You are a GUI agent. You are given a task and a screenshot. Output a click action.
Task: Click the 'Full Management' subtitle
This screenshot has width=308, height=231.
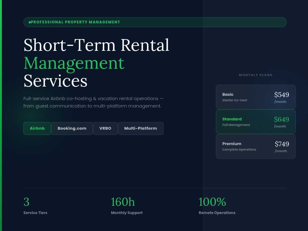pos(236,125)
